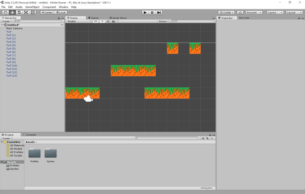The image size is (305, 194).
Task: Select Turf (7) in the Hierarchy
Action: click(12, 55)
